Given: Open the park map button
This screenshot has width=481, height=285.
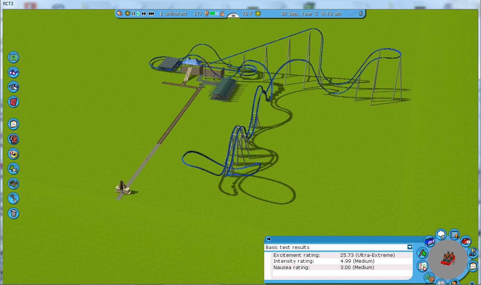Looking at the screenshot, I should 13,58.
